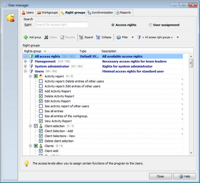Image resolution: width=200 pixels, height=183 pixels.
Task: Click the Search for access right field
Action: 62,25
